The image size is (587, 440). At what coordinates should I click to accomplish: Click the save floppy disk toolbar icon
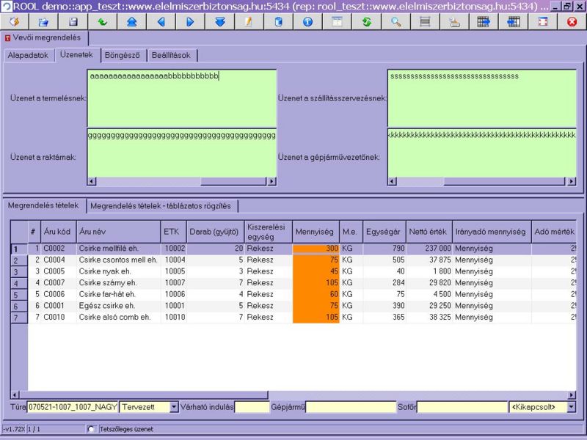pyautogui.click(x=73, y=21)
